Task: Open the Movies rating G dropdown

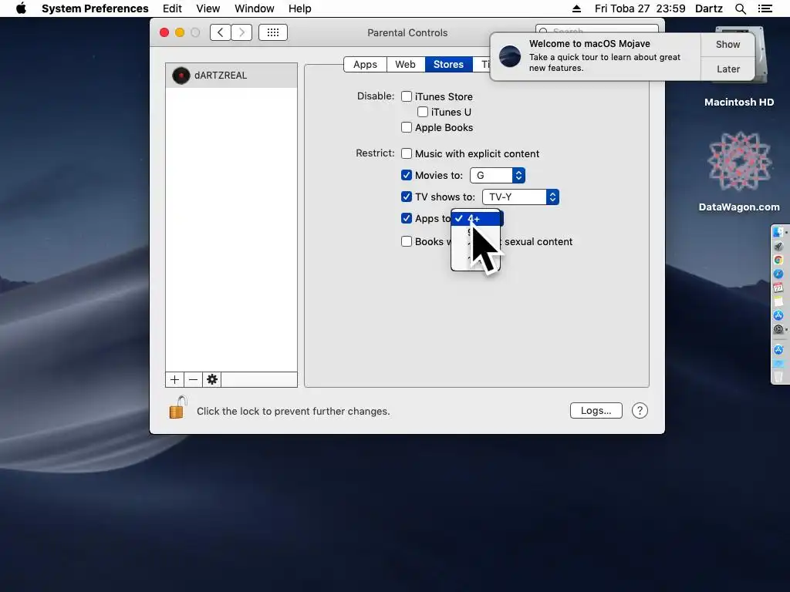Action: coord(498,175)
